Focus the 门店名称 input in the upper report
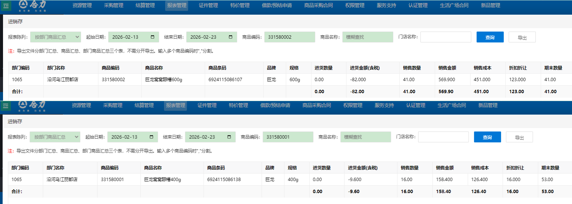 tap(446, 37)
